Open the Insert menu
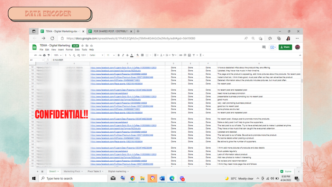The width and height of the screenshot is (332, 187). 61,50
